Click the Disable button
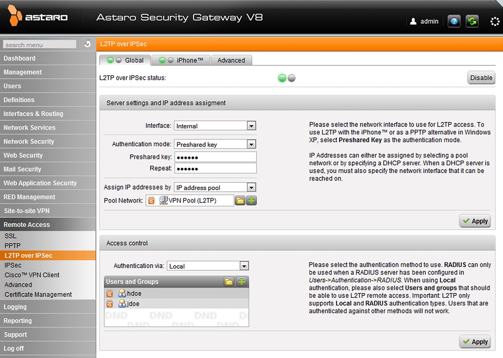The height and width of the screenshot is (358, 503). point(481,77)
